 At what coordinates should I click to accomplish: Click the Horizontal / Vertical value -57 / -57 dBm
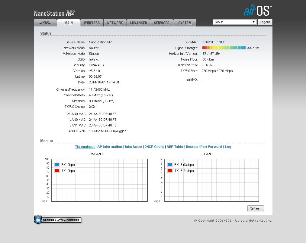pyautogui.click(x=211, y=54)
